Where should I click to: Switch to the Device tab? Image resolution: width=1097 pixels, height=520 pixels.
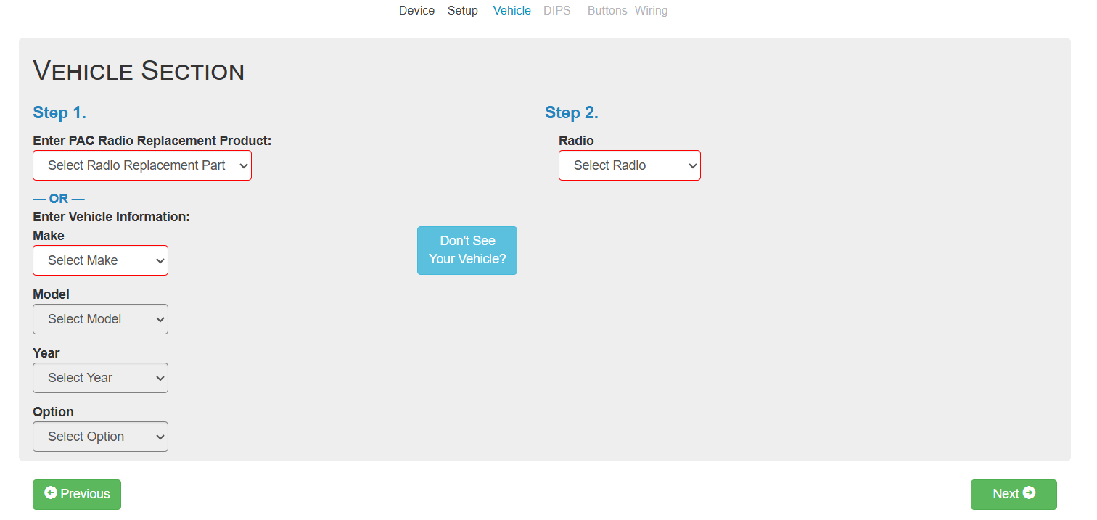416,11
